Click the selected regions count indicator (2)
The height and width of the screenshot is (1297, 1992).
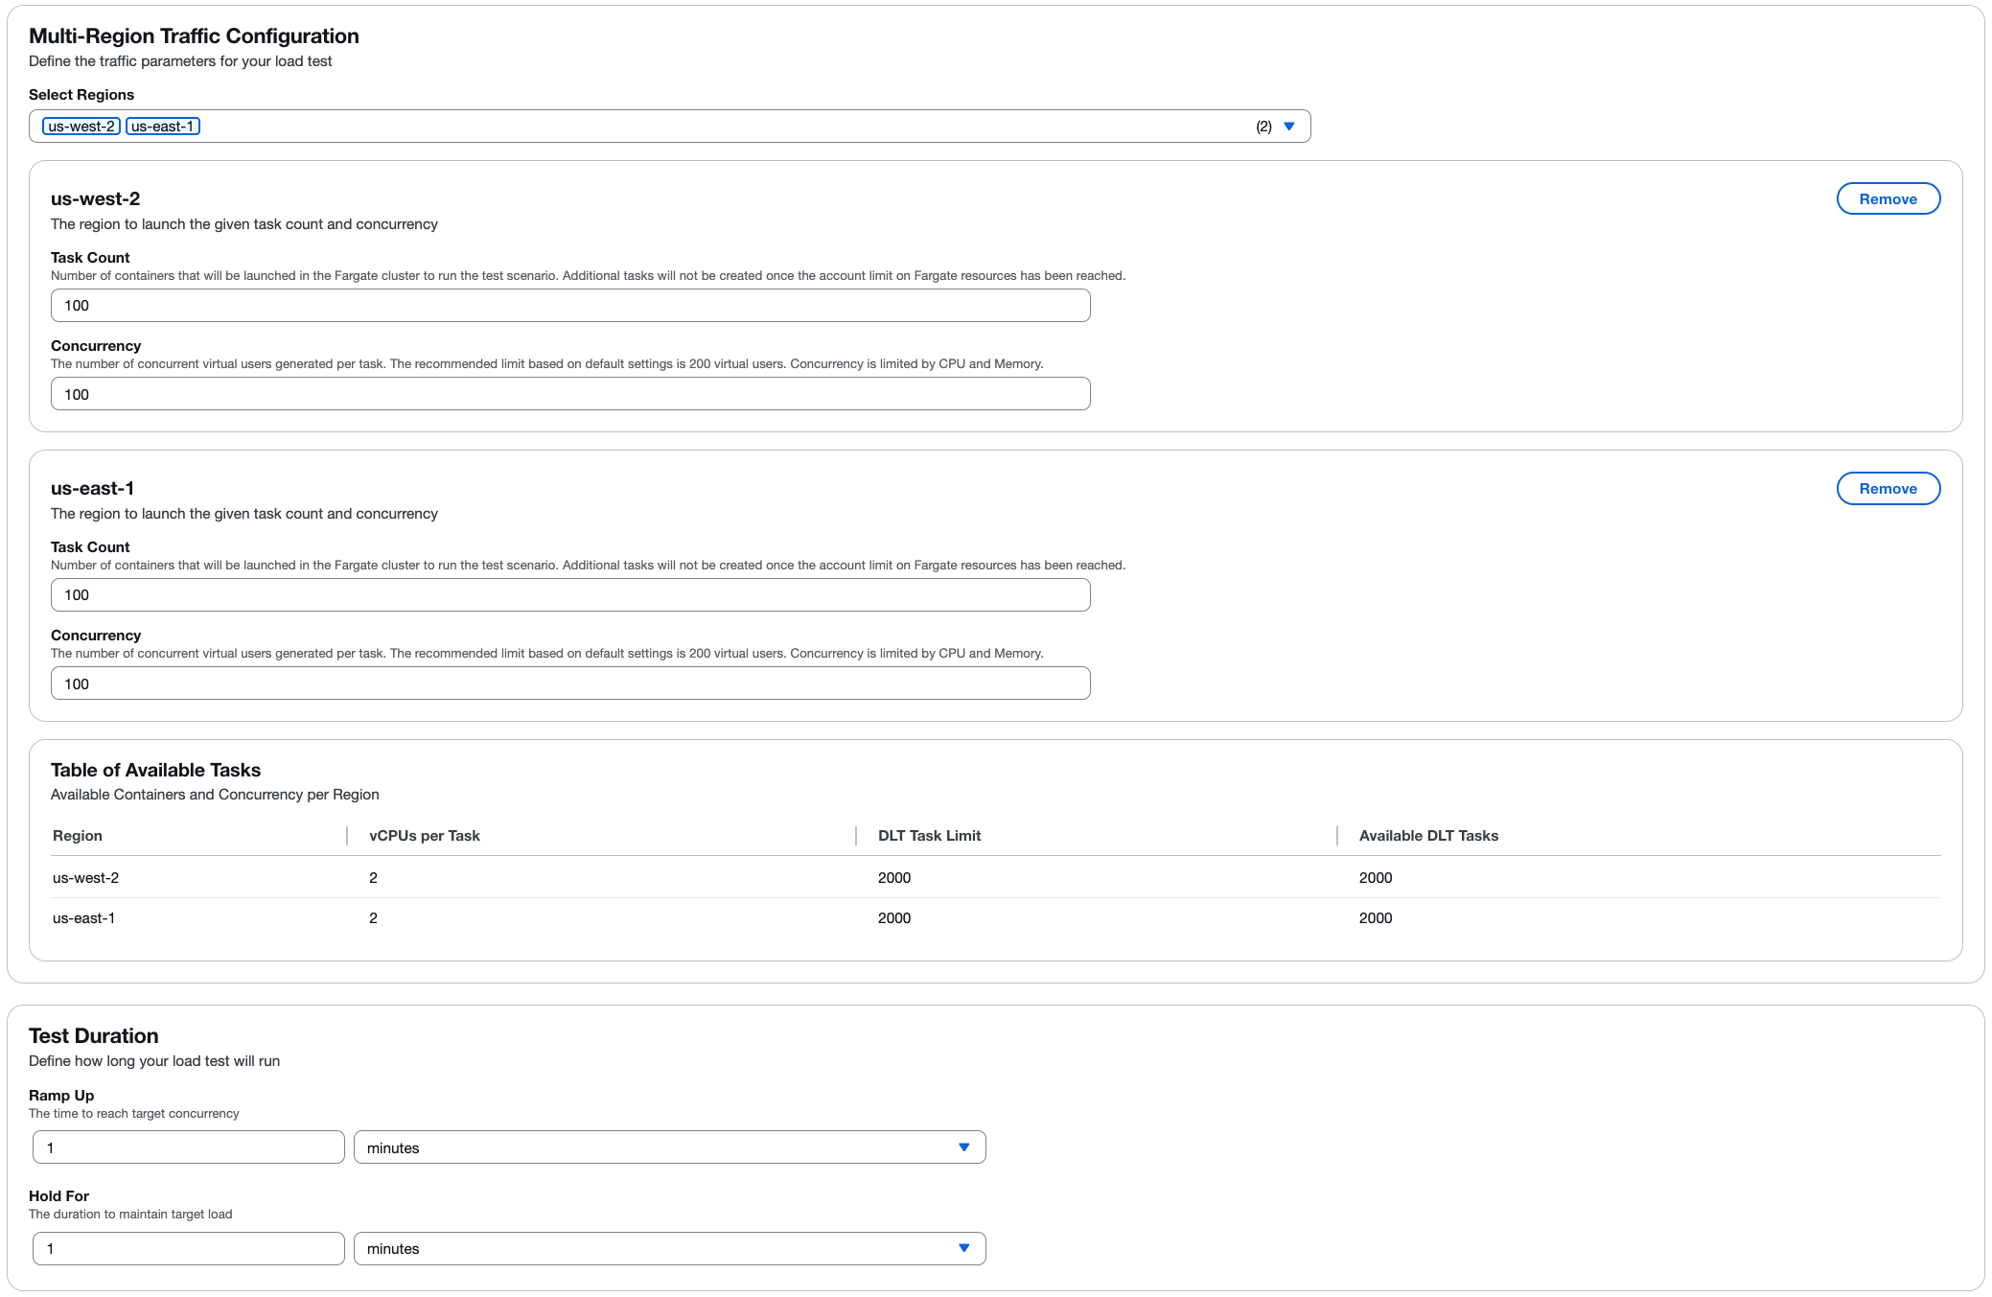[1263, 127]
